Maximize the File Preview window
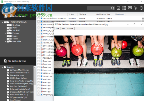Image resolution: width=144 pixels, height=101 pixels. pos(135,24)
